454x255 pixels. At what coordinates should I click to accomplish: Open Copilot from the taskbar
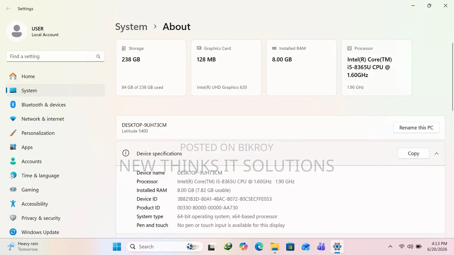(243, 247)
